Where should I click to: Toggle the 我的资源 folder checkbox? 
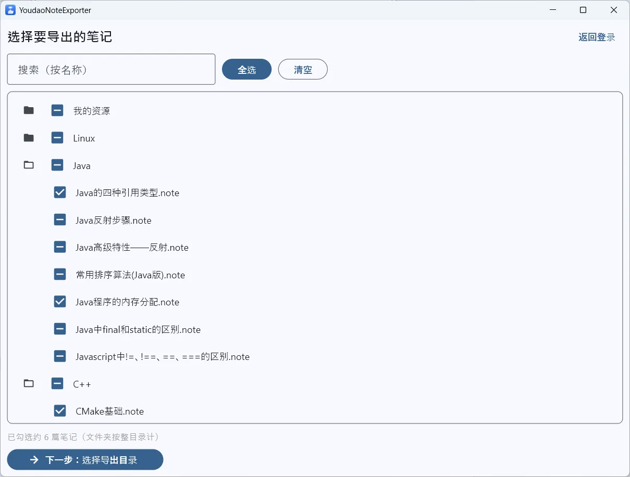tap(57, 110)
